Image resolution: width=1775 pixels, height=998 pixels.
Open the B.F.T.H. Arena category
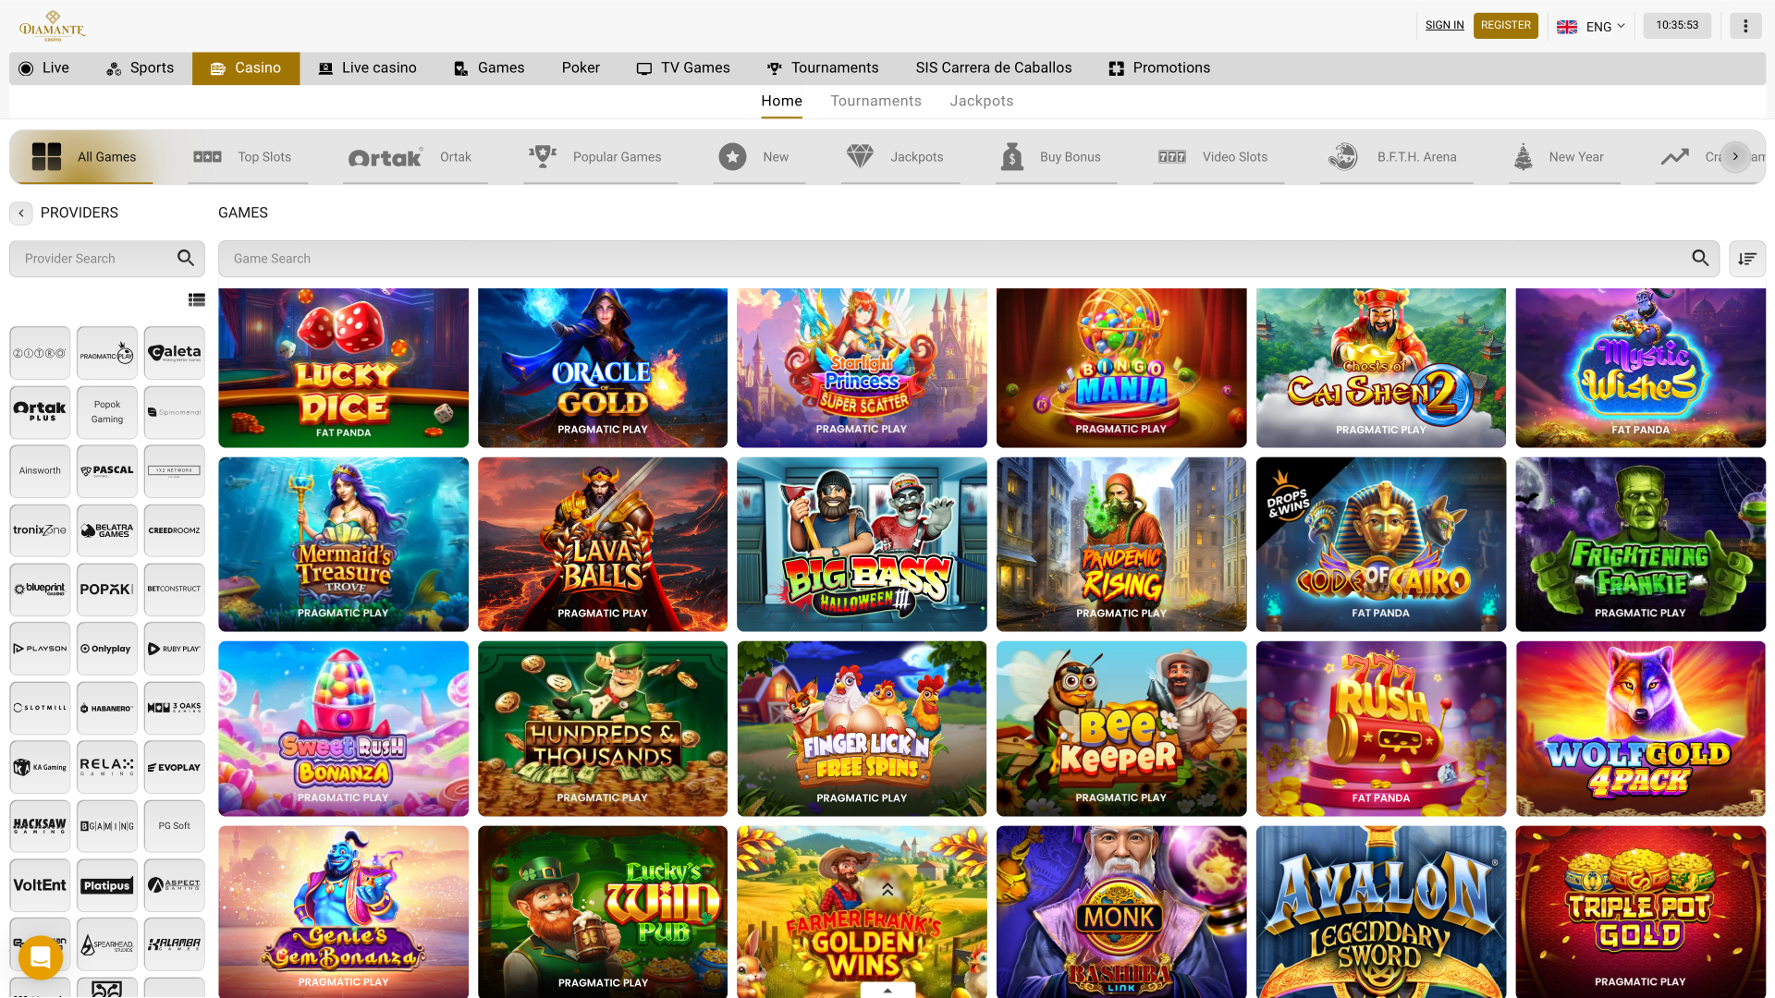pyautogui.click(x=1342, y=156)
